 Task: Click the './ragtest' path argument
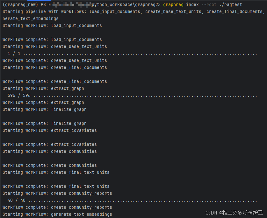231,4
